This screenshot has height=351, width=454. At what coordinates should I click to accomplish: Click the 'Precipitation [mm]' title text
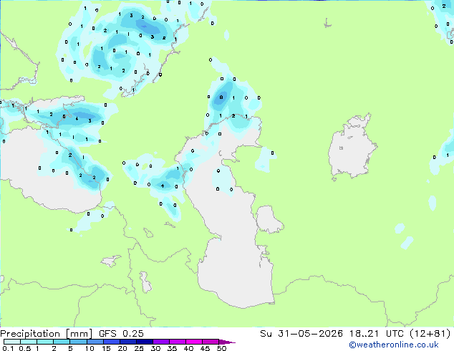point(46,334)
